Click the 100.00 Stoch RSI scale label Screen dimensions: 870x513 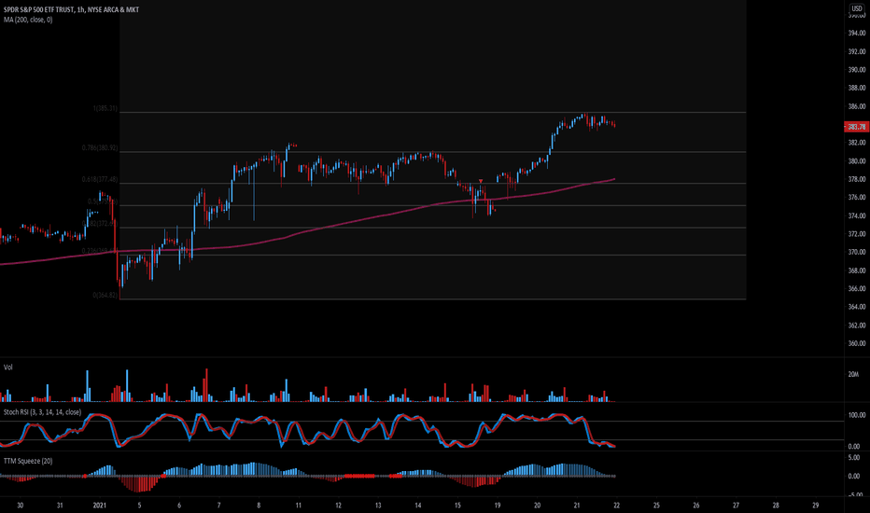tap(856, 415)
